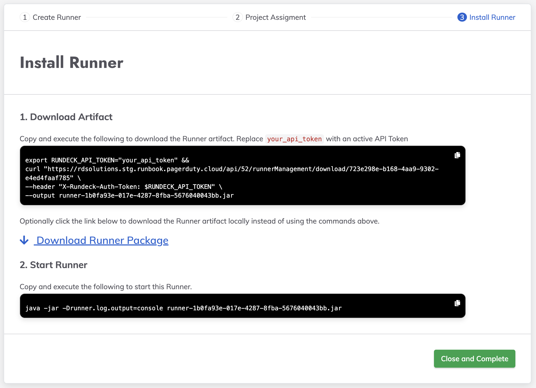Click the curl URL line in code block
This screenshot has height=388, width=536.
click(x=232, y=169)
